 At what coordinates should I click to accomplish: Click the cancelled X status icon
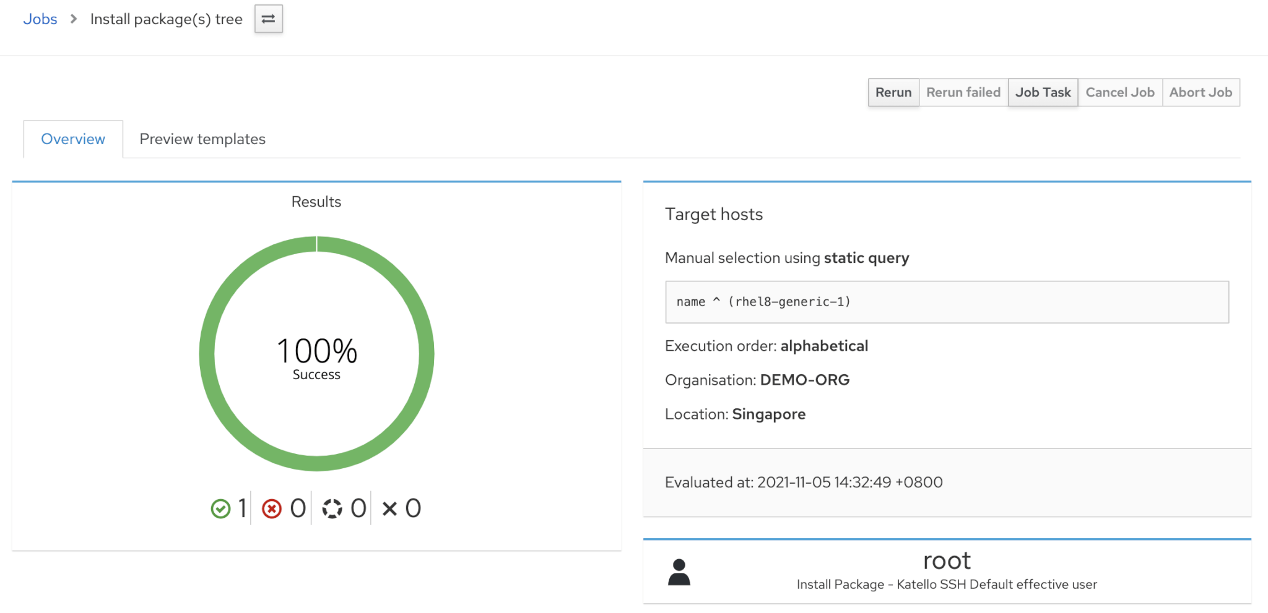[389, 508]
